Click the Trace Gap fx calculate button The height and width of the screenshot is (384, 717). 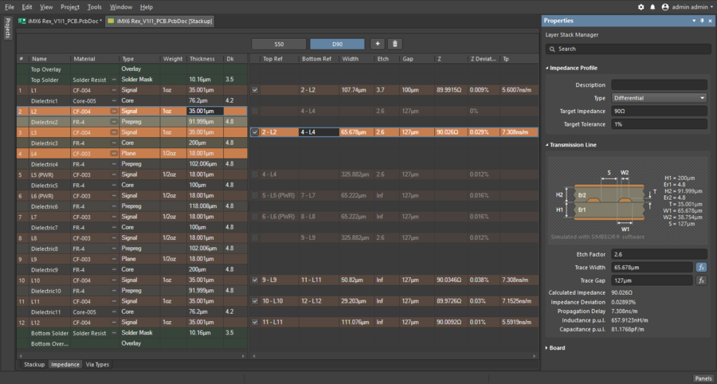[x=701, y=280]
